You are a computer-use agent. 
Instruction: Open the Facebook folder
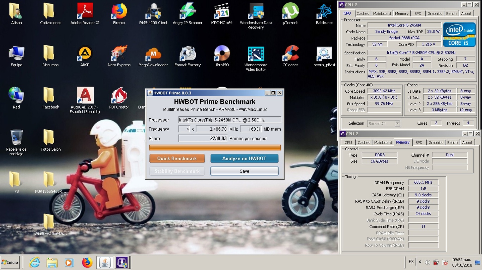click(50, 98)
